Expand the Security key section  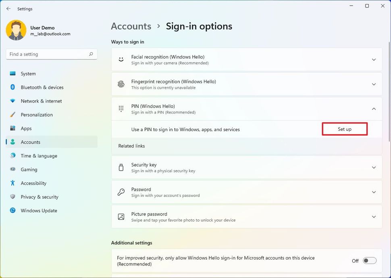coord(374,167)
